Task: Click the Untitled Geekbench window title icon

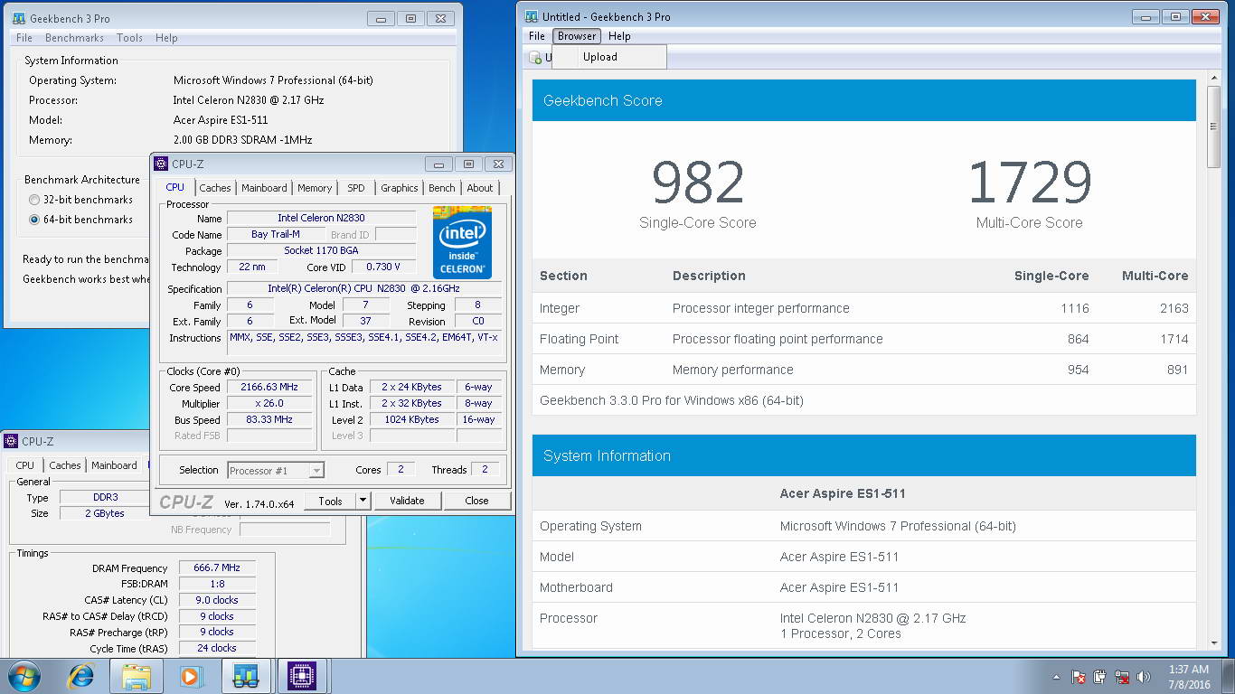Action: pyautogui.click(x=531, y=16)
